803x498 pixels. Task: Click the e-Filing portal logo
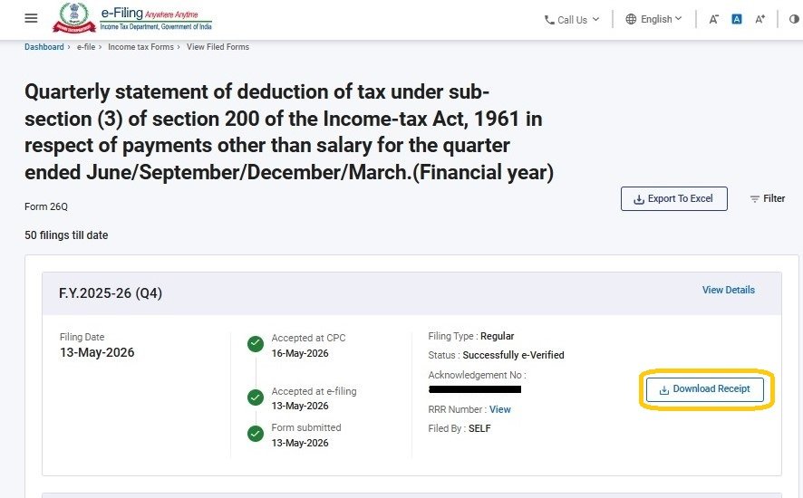coord(132,18)
